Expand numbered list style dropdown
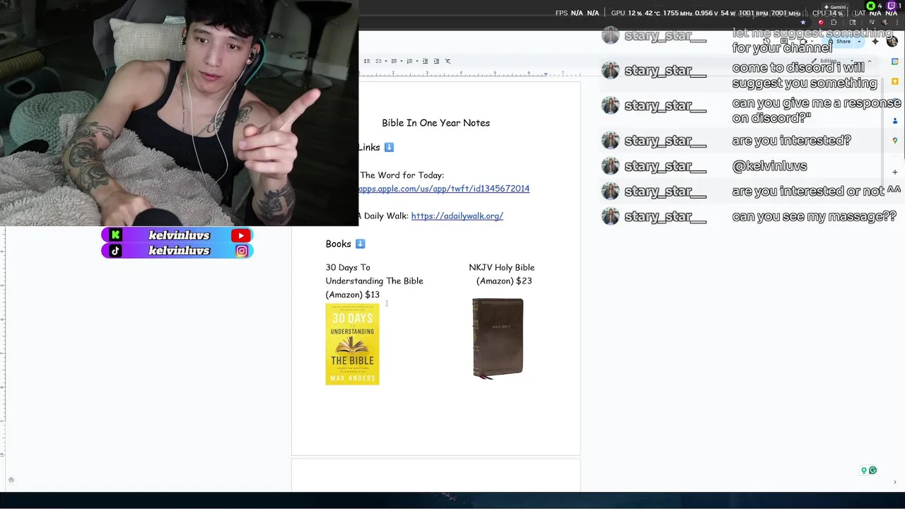This screenshot has width=905, height=509. click(417, 61)
